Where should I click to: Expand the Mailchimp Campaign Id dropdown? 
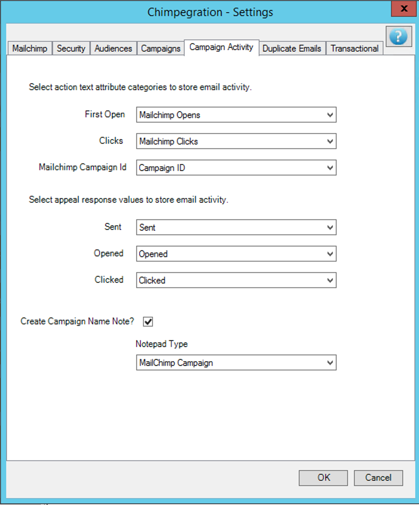tap(236, 168)
